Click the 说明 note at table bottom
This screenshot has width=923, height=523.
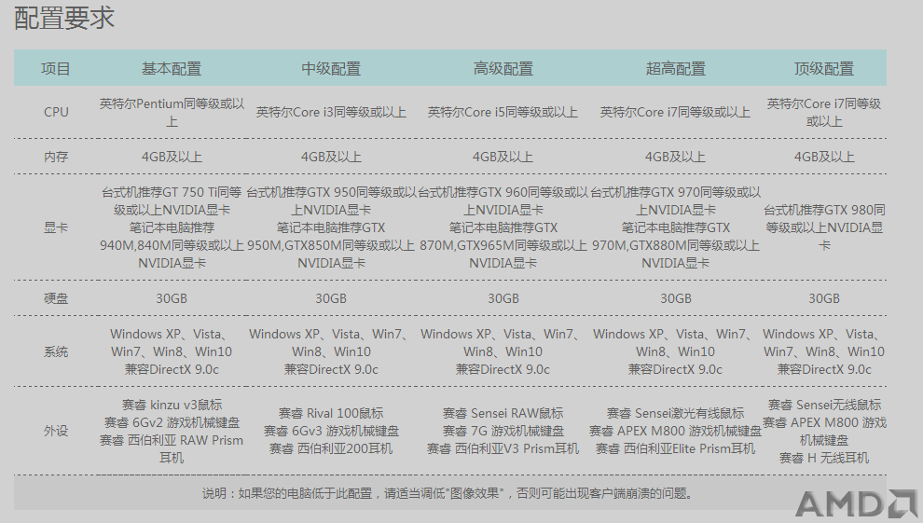pos(448,493)
